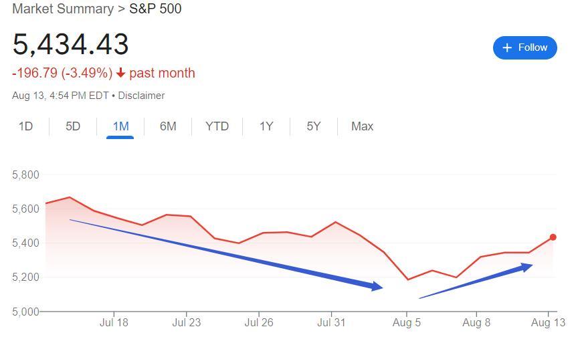Select the 1M time range tab

120,126
